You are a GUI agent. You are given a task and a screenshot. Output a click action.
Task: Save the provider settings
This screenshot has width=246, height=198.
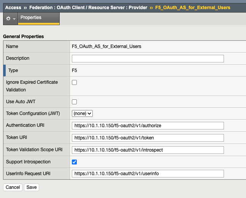tap(31, 187)
